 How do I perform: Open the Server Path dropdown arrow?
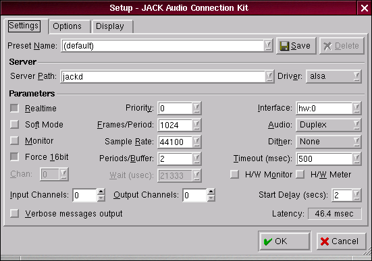[269, 76]
